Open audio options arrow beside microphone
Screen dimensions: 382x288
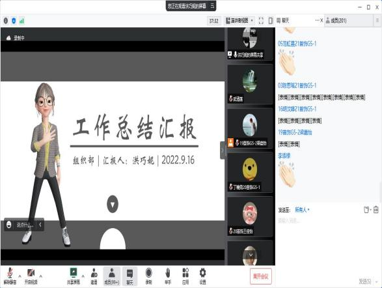click(20, 276)
